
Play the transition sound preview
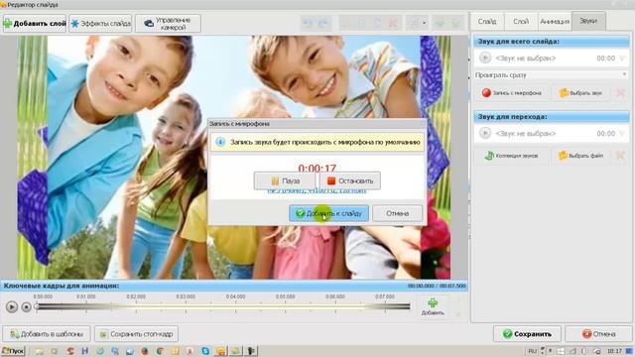(x=485, y=133)
